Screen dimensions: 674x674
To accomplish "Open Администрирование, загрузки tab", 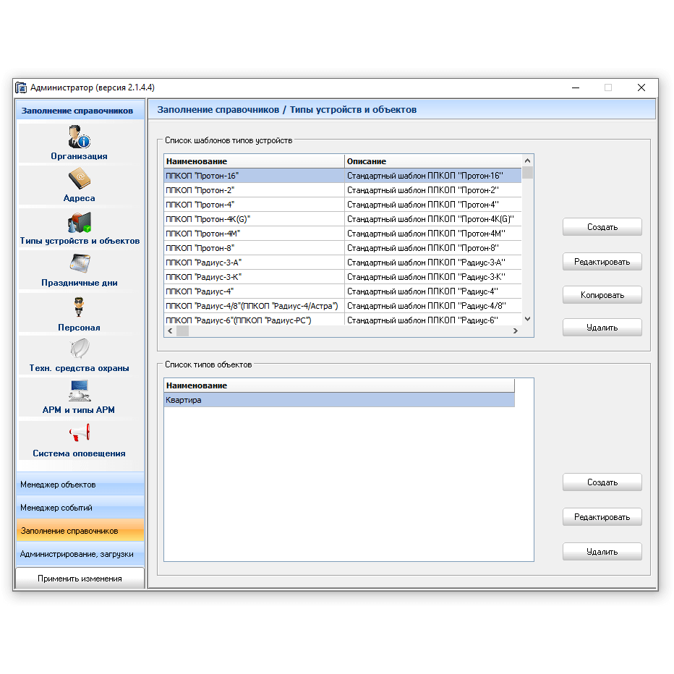I will [x=80, y=554].
